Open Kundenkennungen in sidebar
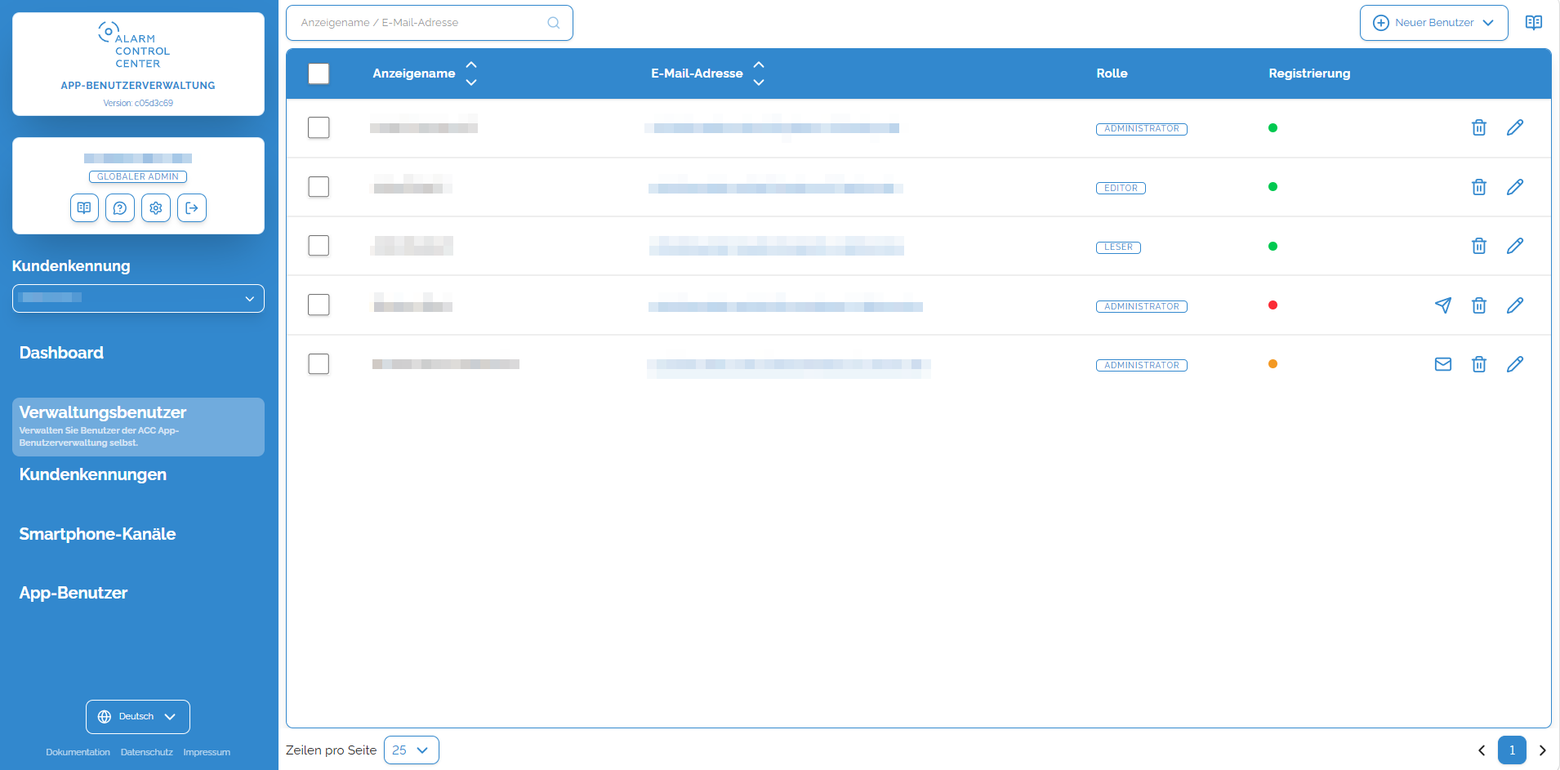The image size is (1560, 770). click(93, 474)
